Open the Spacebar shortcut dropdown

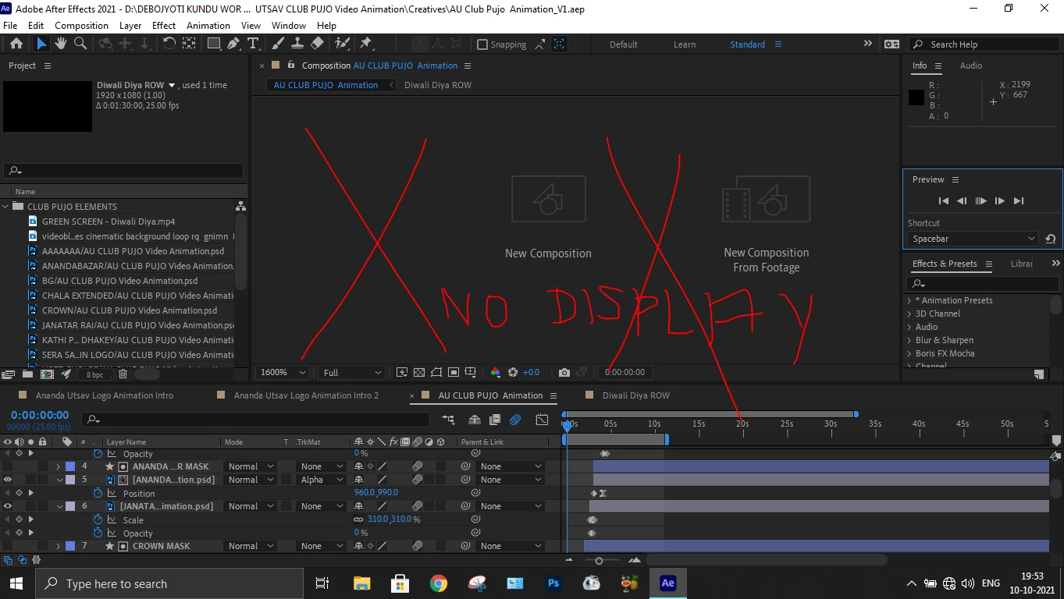(973, 239)
